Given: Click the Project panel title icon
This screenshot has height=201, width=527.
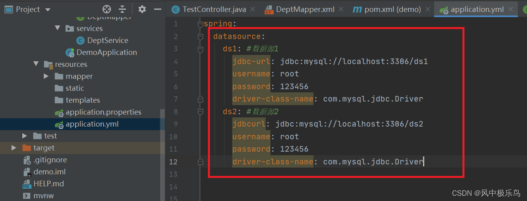Looking at the screenshot, I should click(x=8, y=9).
